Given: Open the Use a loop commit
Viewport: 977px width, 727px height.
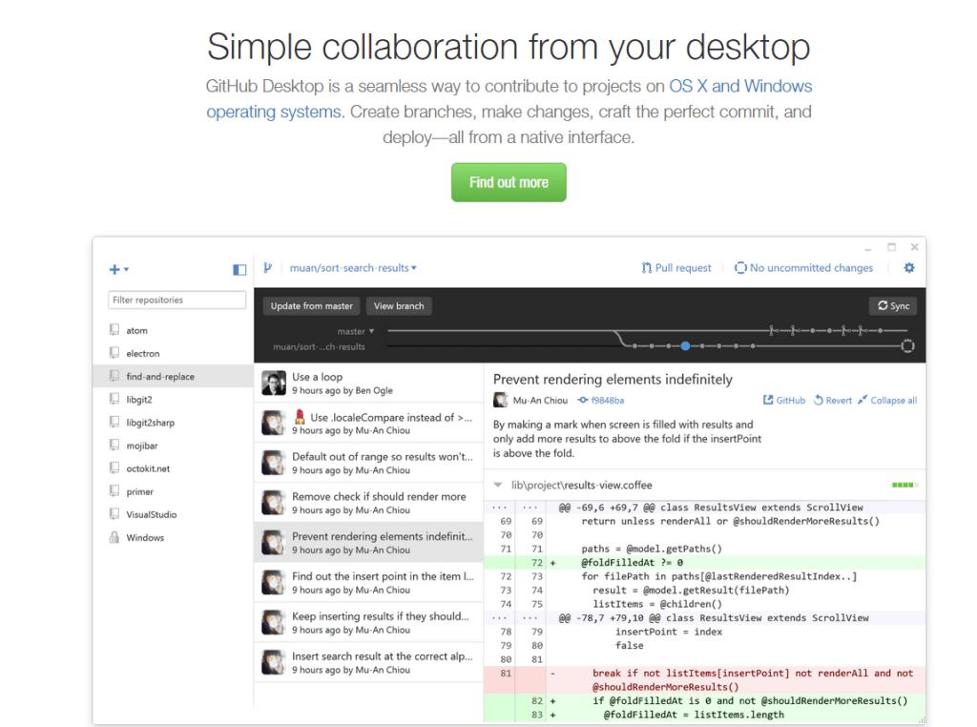Looking at the screenshot, I should pos(369,384).
